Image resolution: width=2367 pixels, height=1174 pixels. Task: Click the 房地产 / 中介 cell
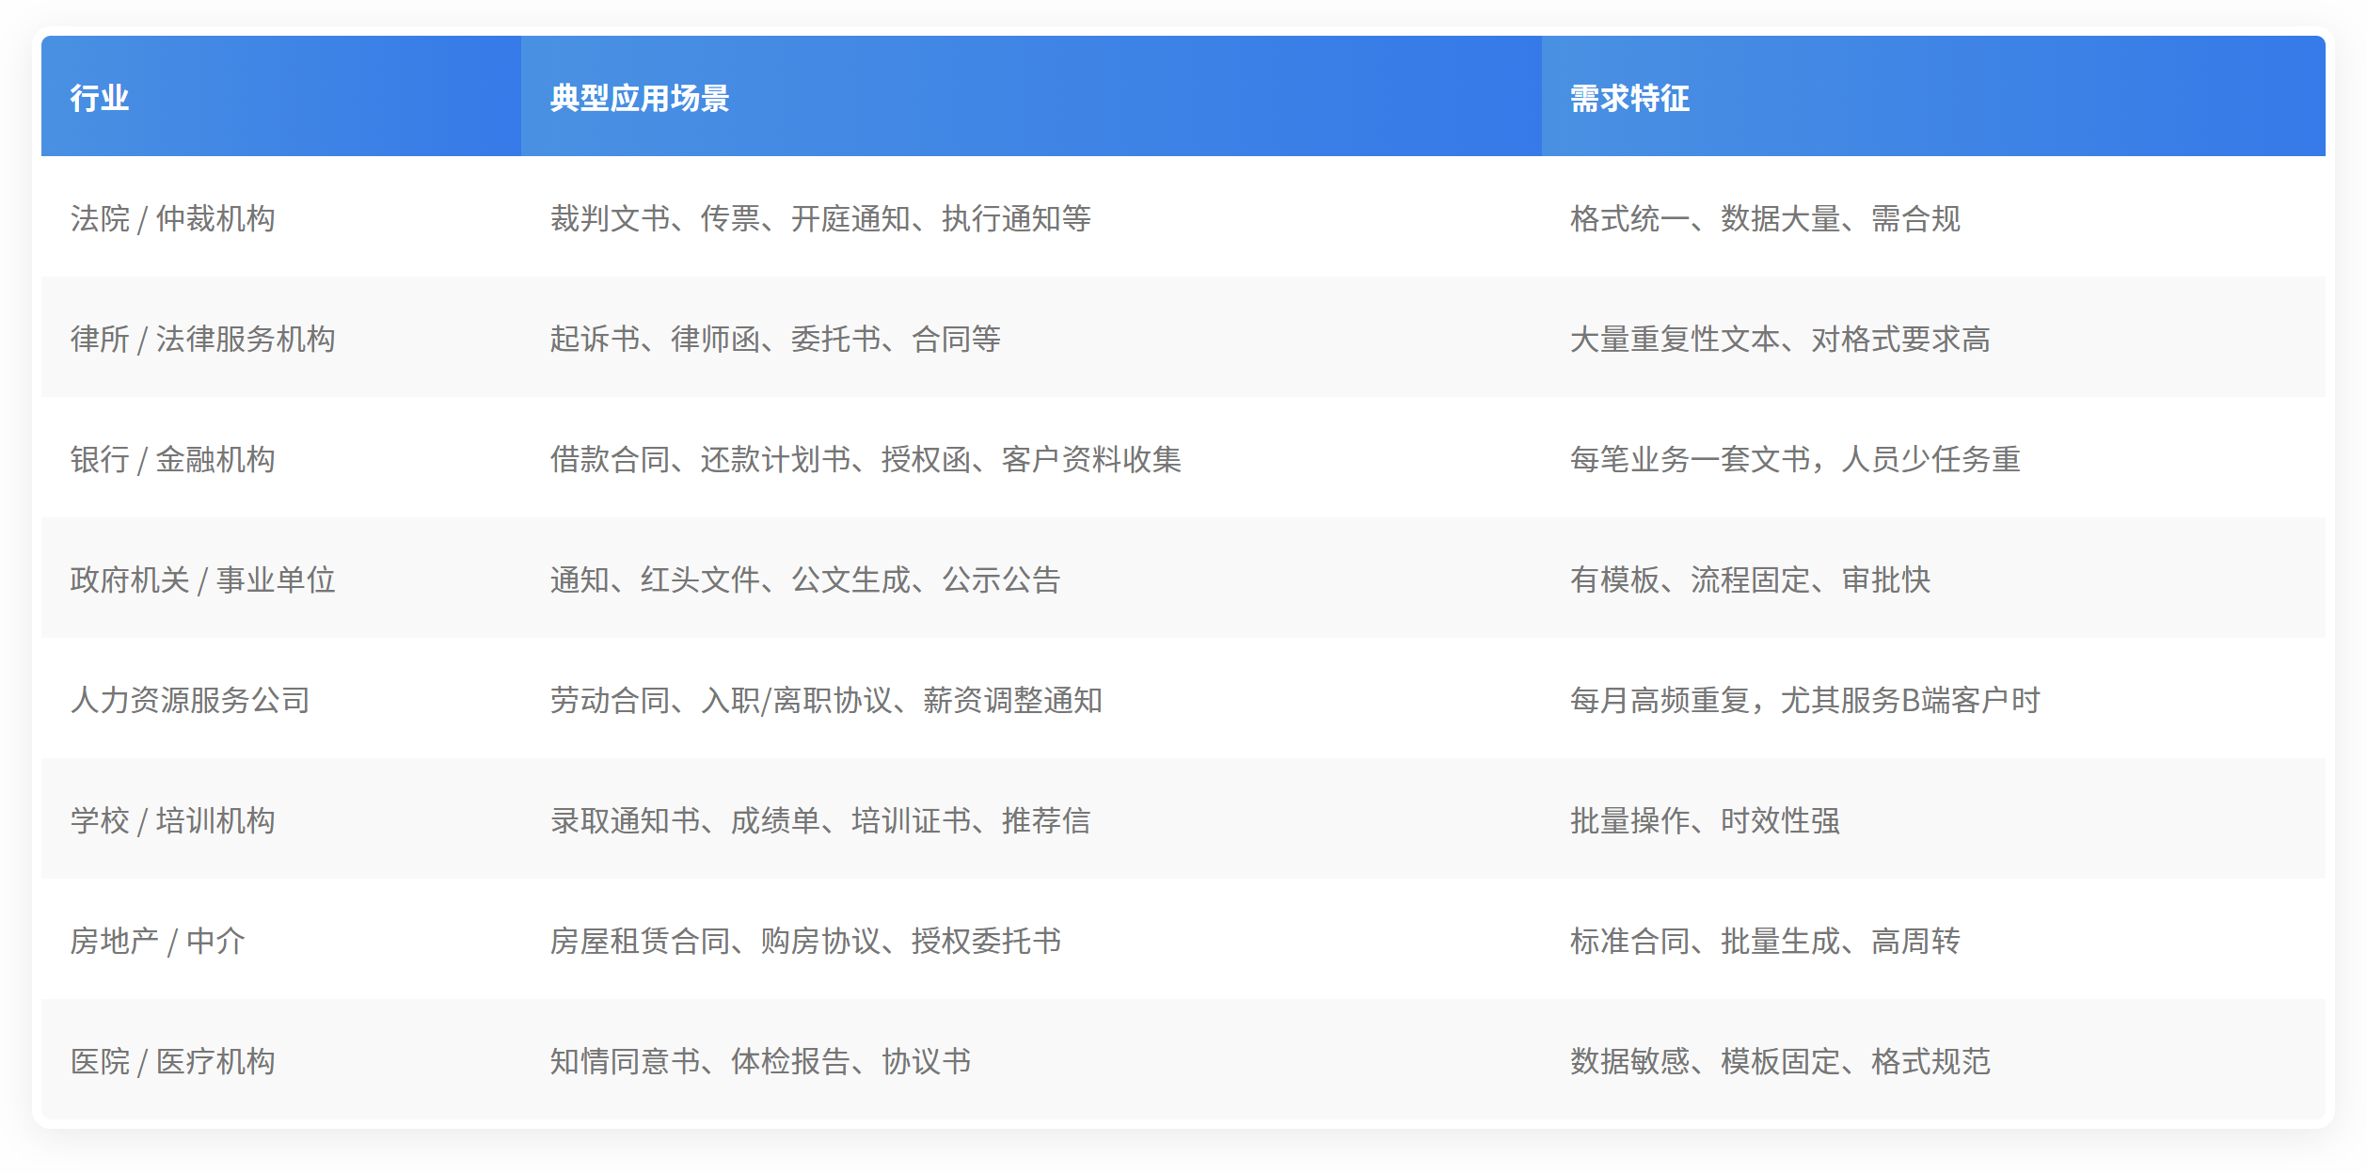pyautogui.click(x=158, y=941)
